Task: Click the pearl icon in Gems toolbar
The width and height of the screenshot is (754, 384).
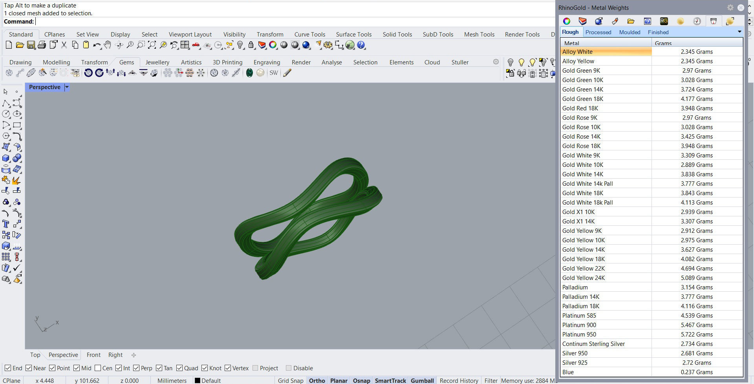Action: pyautogui.click(x=260, y=73)
